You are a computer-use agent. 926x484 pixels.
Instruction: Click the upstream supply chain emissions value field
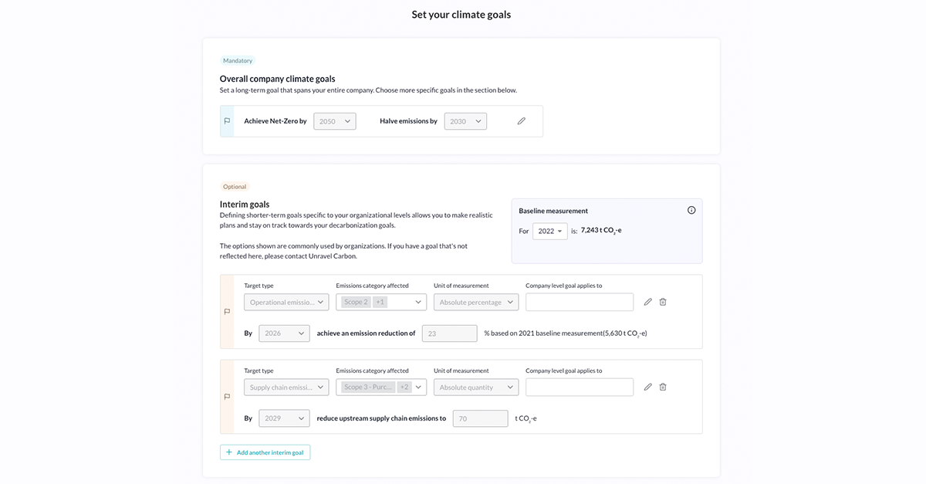pyautogui.click(x=480, y=418)
